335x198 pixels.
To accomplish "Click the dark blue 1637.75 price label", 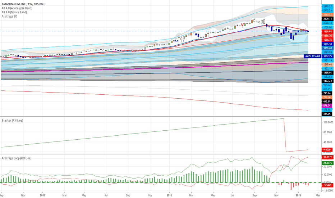I will coord(327,56).
